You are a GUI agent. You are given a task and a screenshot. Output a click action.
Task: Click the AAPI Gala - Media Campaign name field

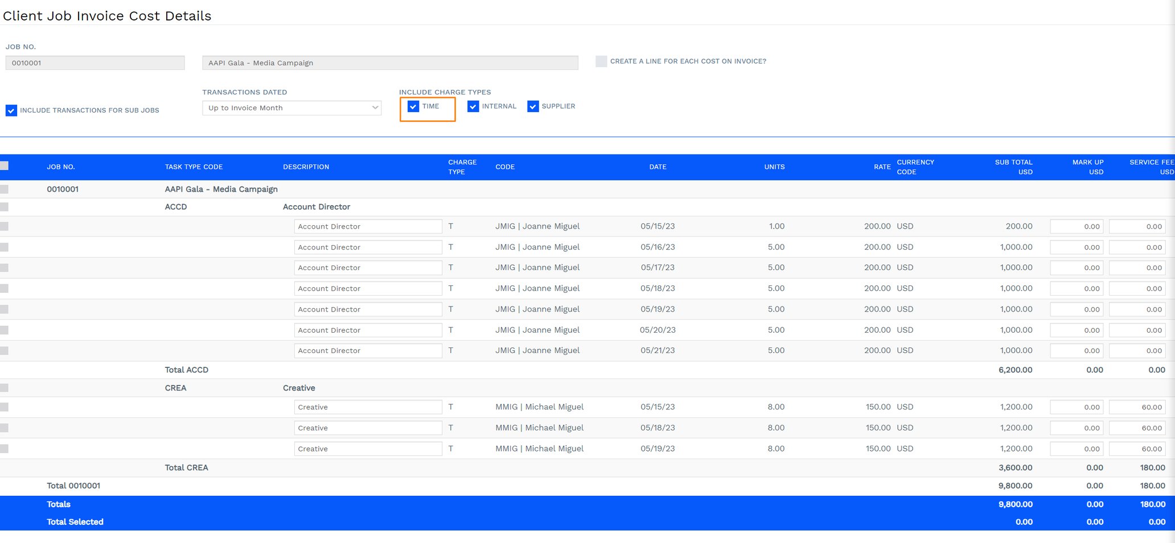(390, 63)
